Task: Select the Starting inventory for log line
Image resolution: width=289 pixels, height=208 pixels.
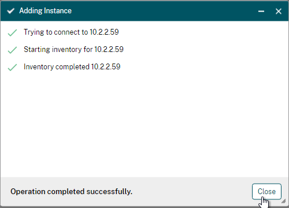Action: coord(73,50)
